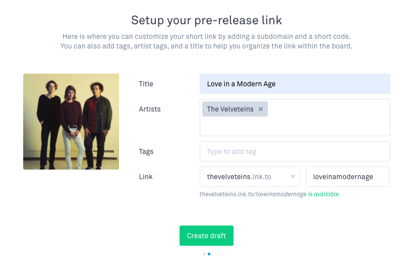Image resolution: width=408 pixels, height=275 pixels.
Task: Click the Title field label
Action: [x=146, y=84]
